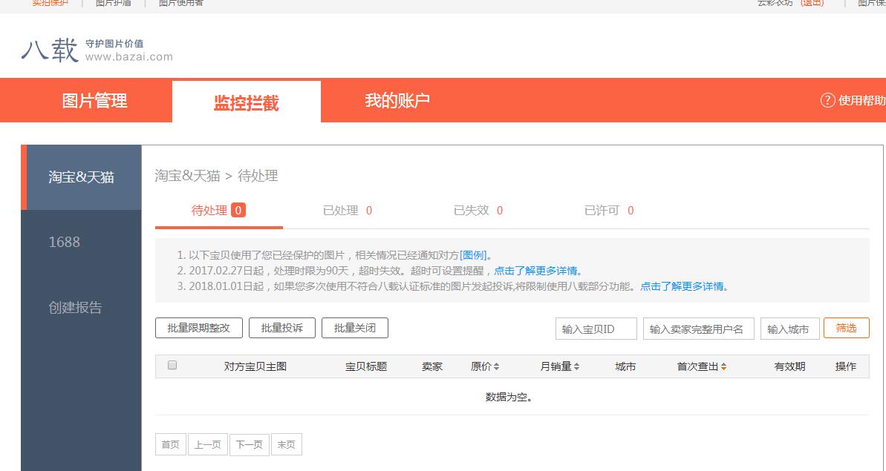Click the 对方宝贝主图 column header
This screenshot has width=886, height=471.
click(255, 366)
